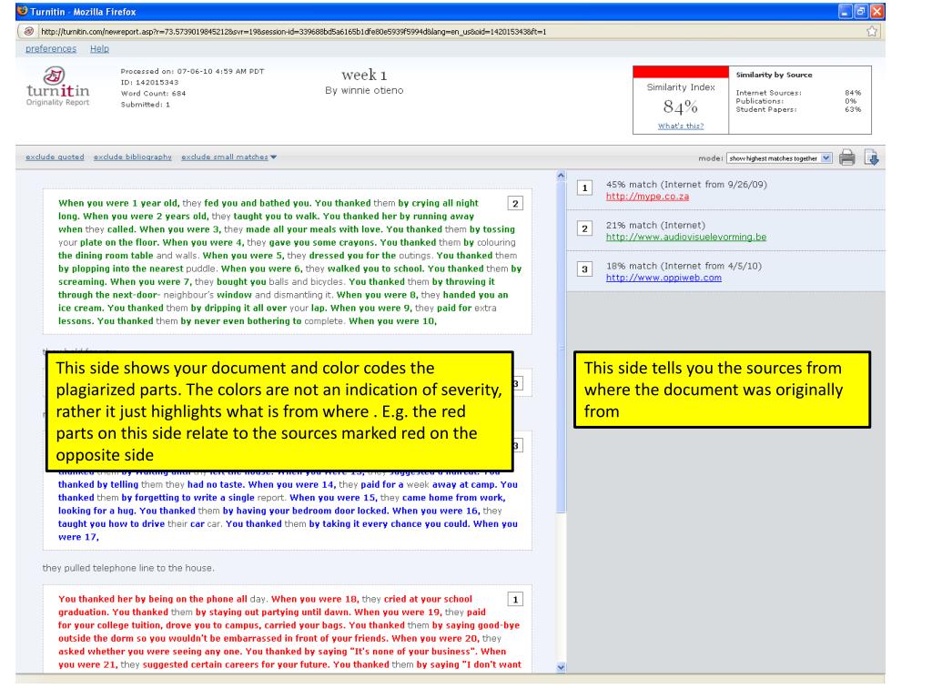Click 'they pulled telephone line to the house.' text
This screenshot has width=932, height=699.
pyautogui.click(x=128, y=568)
